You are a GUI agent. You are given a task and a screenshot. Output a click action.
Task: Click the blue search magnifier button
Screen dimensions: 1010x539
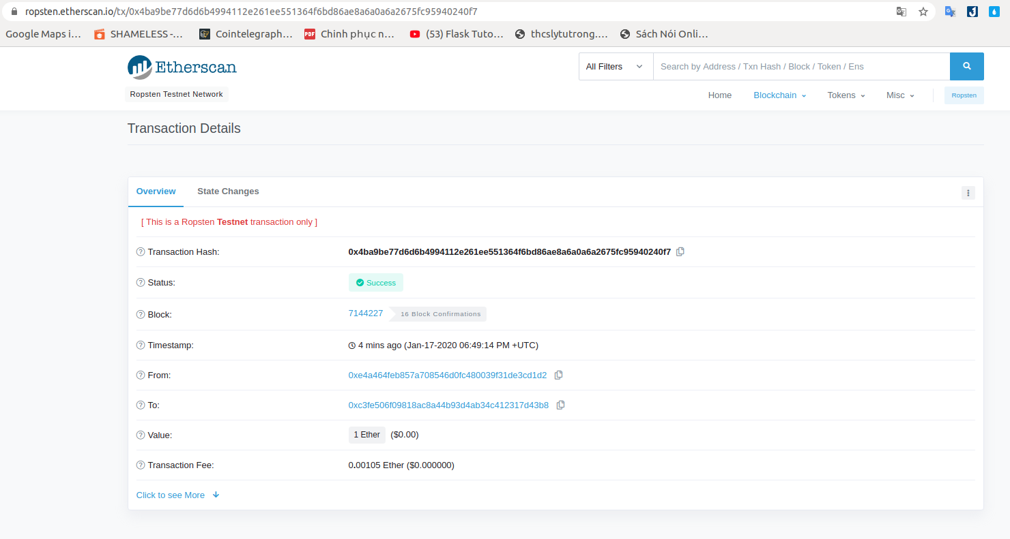[967, 66]
